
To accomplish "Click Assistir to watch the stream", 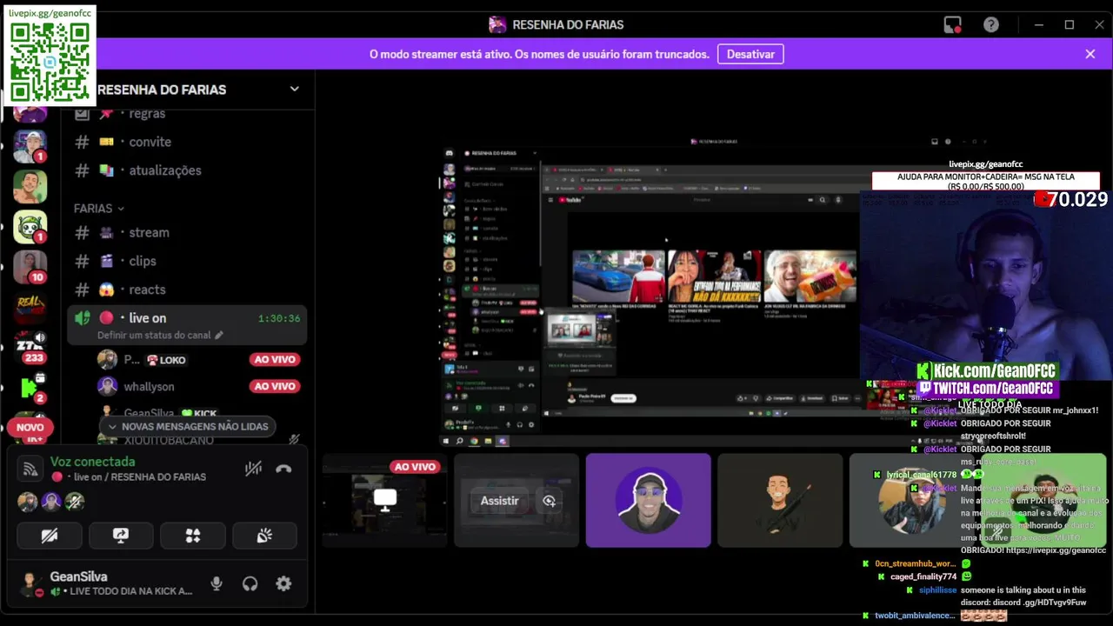I will click(x=499, y=501).
